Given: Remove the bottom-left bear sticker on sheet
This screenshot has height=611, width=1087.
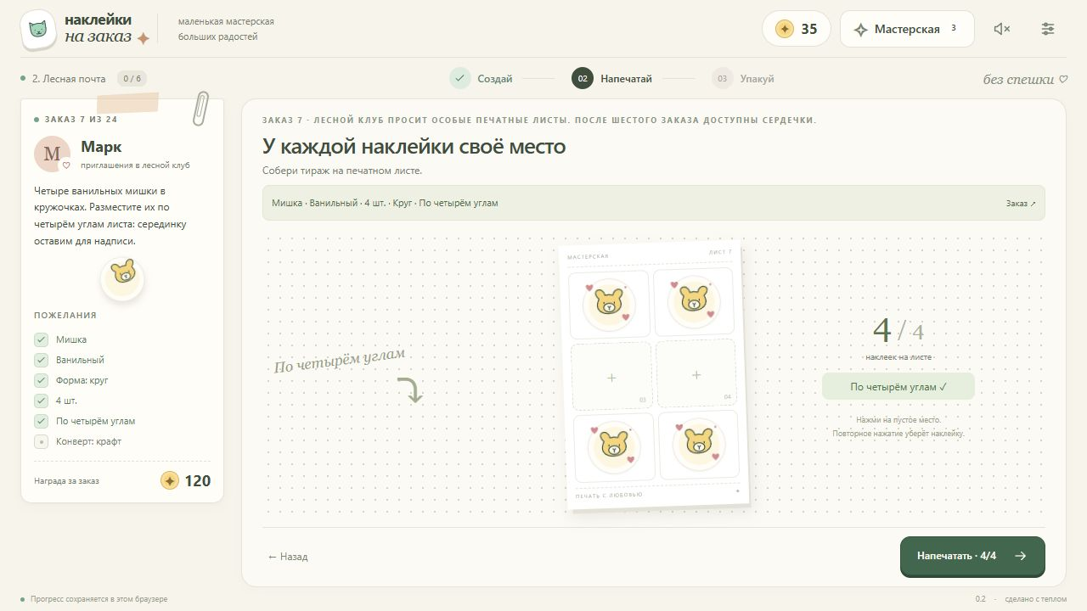Looking at the screenshot, I should pos(614,447).
